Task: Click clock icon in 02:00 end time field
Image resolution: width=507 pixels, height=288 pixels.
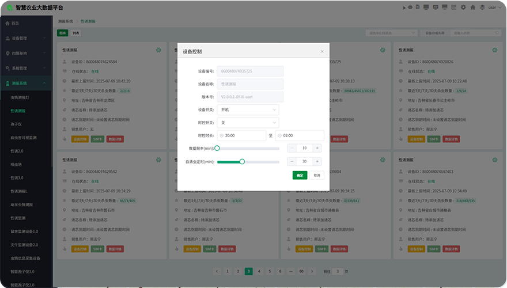Action: click(x=279, y=135)
